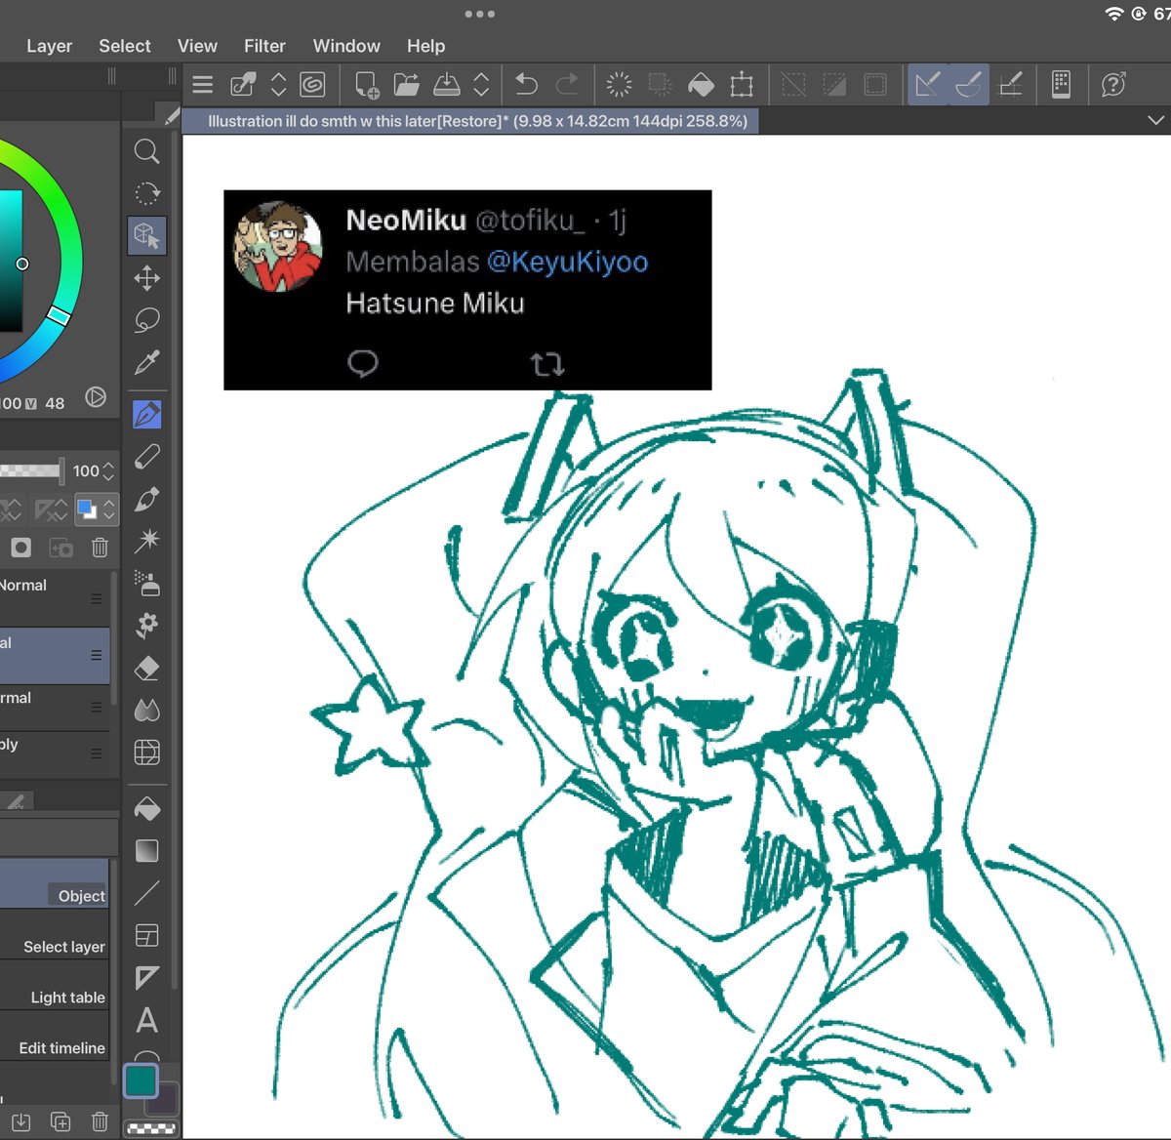Viewport: 1171px width, 1140px height.
Task: Click the layer opacity slider
Action: (31, 471)
